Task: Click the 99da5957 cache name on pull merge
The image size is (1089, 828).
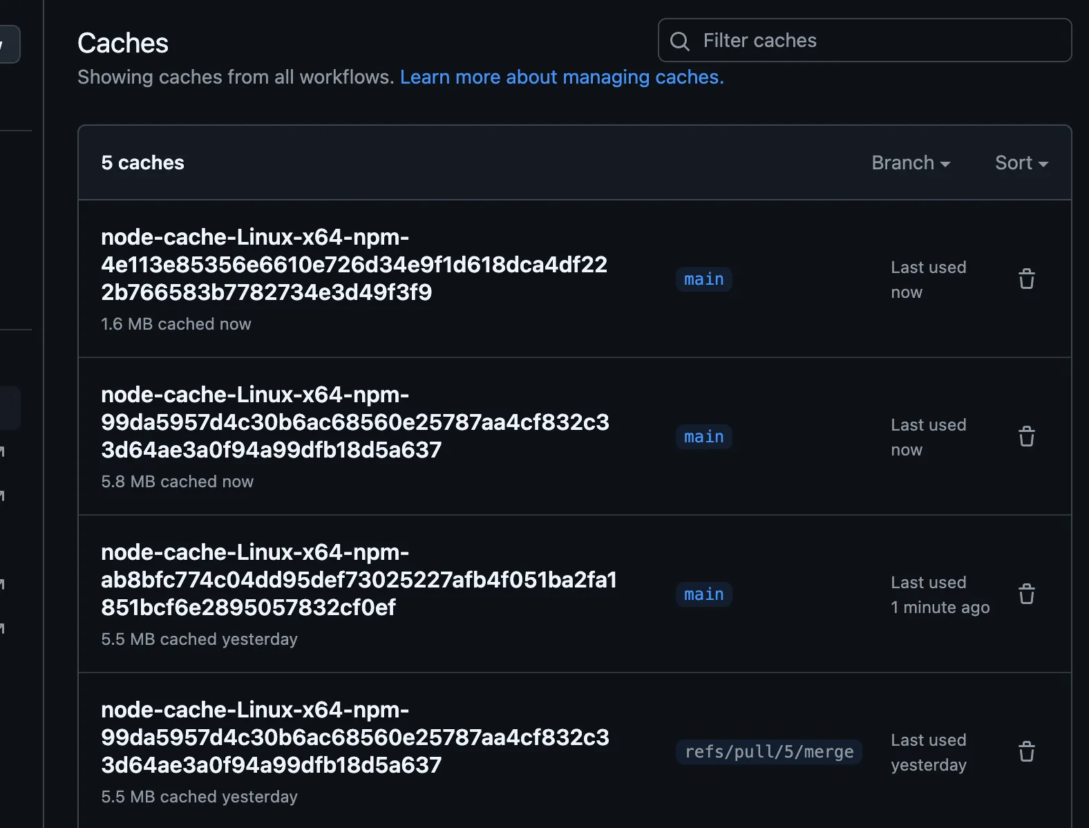Action: click(x=354, y=737)
